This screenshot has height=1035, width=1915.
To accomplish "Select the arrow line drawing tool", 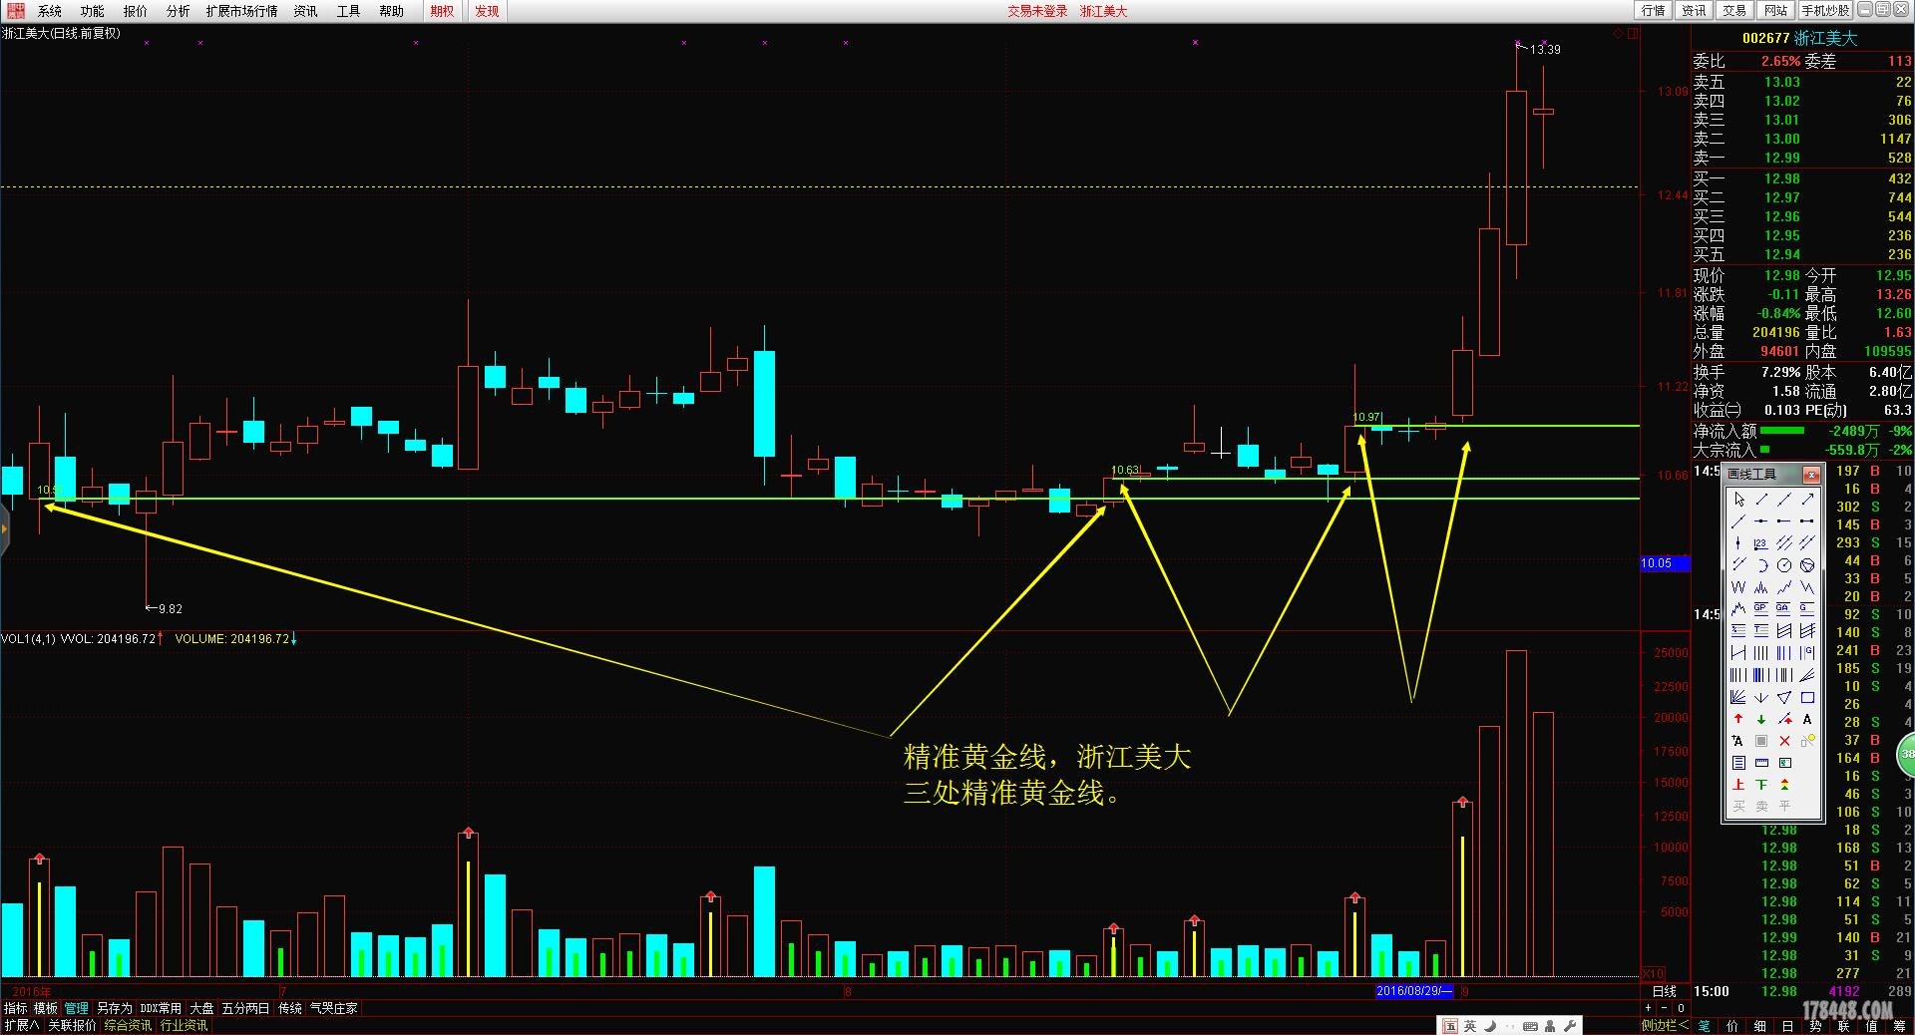I will click(1807, 499).
